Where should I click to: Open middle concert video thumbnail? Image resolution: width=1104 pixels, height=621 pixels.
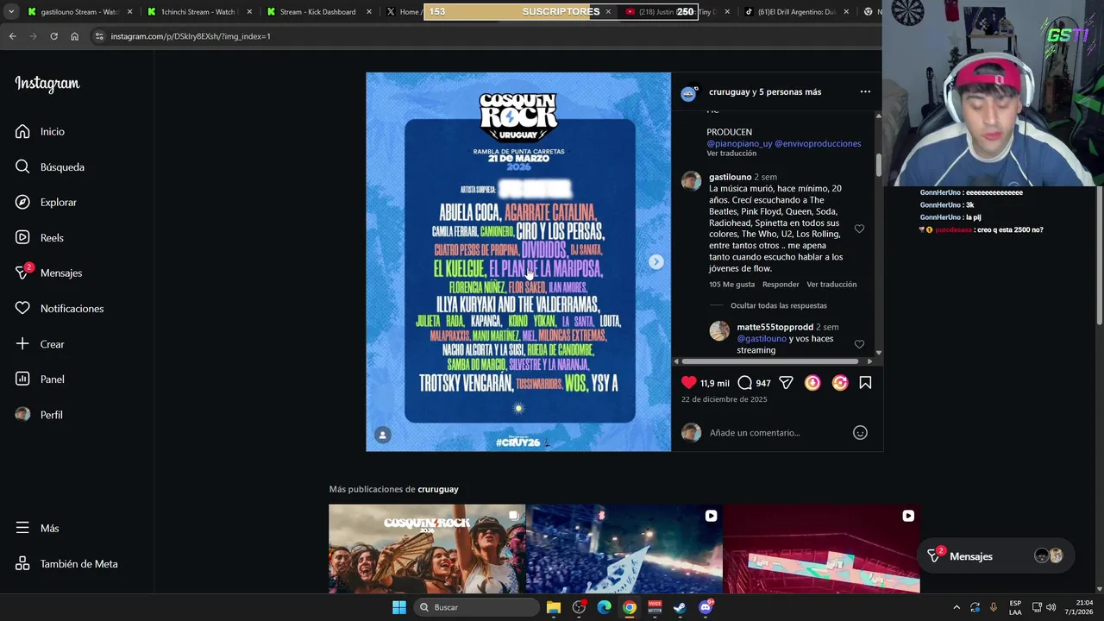(624, 549)
